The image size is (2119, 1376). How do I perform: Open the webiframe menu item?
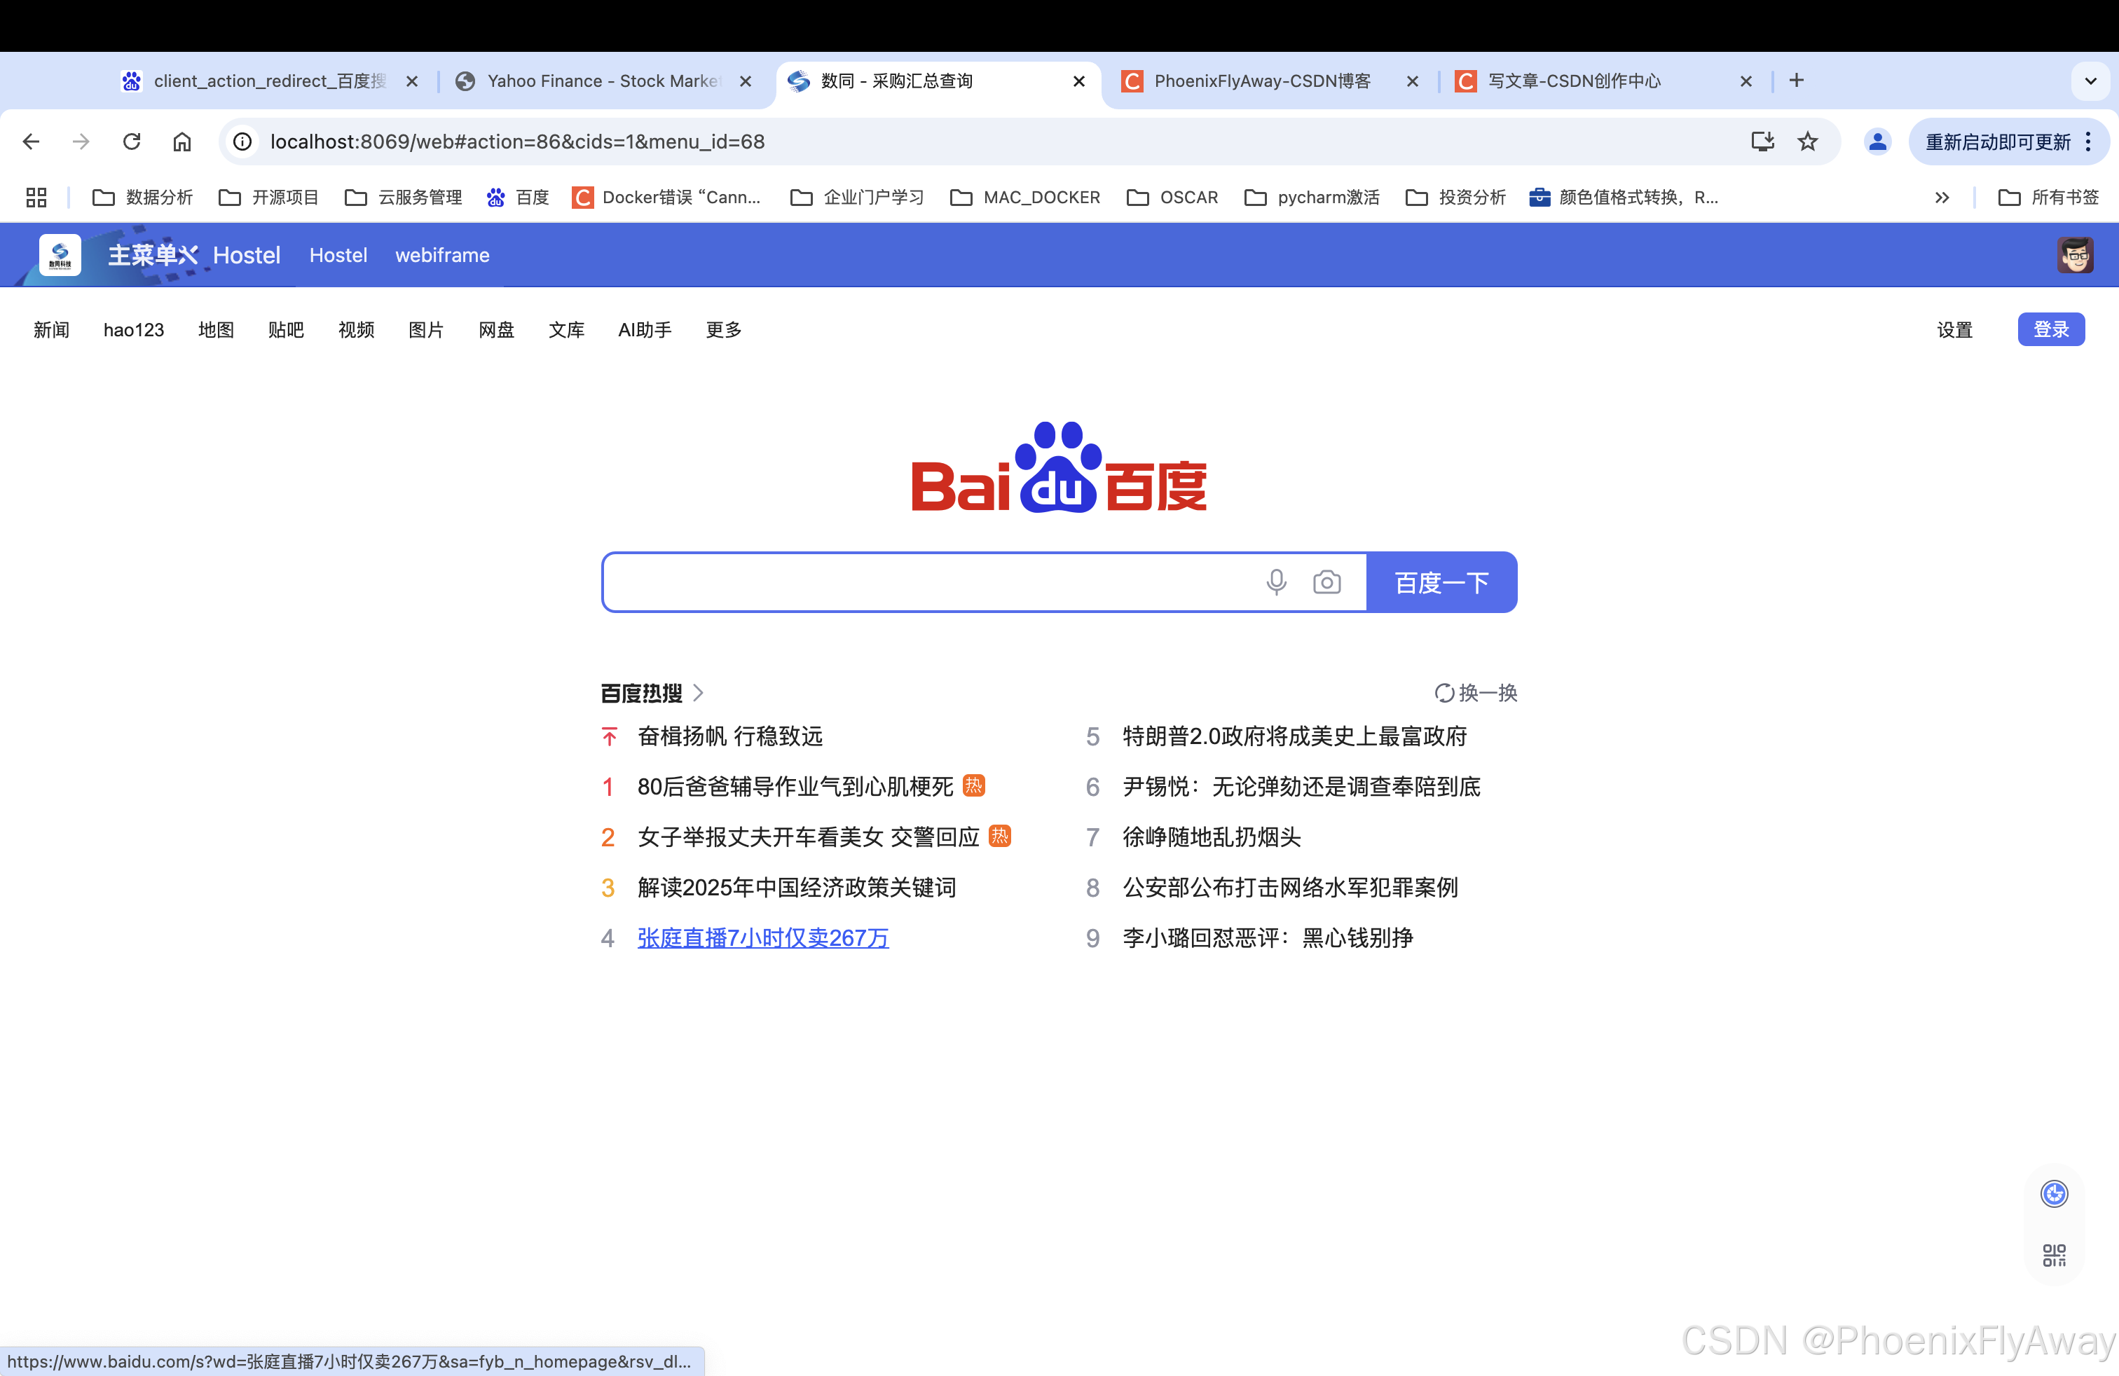441,256
